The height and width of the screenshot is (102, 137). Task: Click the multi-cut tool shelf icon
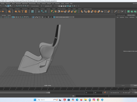coord(115,12)
